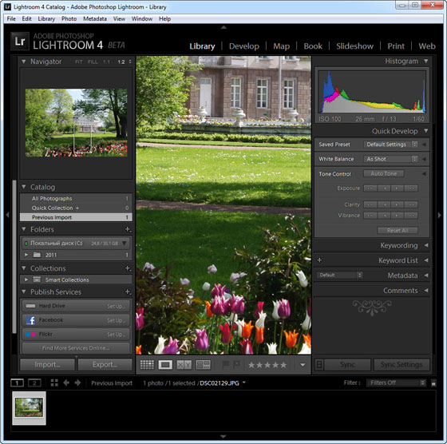The width and height of the screenshot is (447, 444).
Task: Click the Hard Drive service icon
Action: (x=30, y=306)
